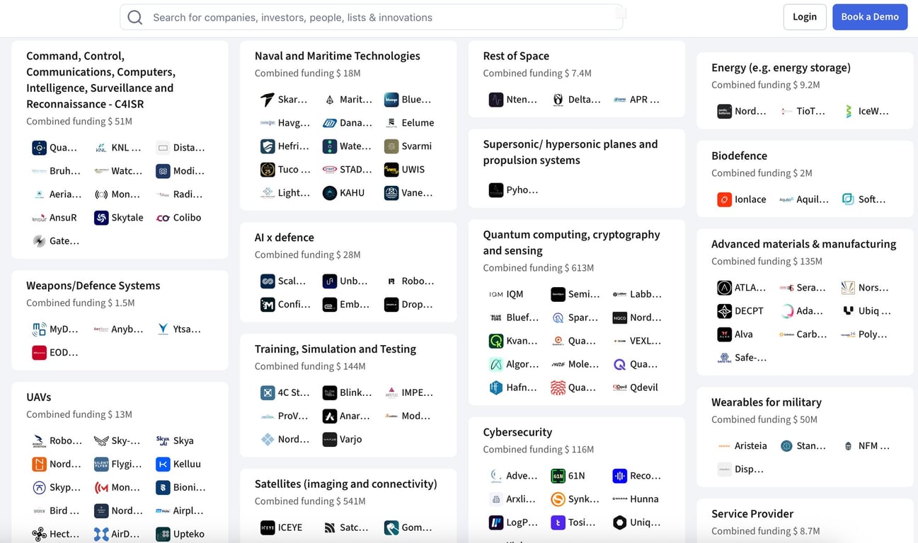The height and width of the screenshot is (543, 918).
Task: Open the TioT… company link in Energy
Action: [811, 111]
